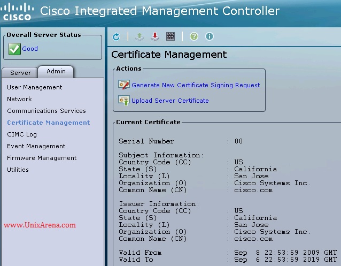Click the Valid To date value

285,260
